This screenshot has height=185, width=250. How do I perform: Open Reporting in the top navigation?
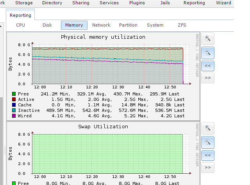click(x=194, y=3)
